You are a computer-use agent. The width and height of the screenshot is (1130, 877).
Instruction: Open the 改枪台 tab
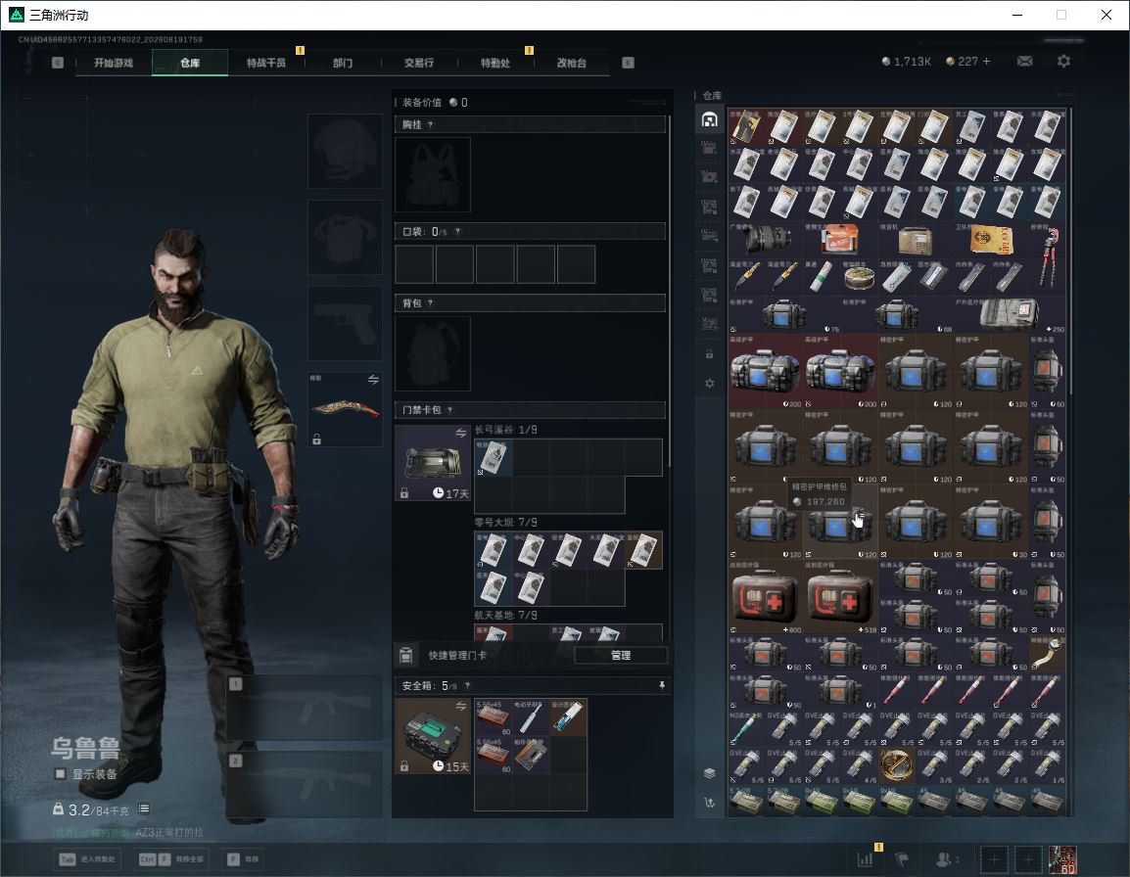pyautogui.click(x=572, y=63)
